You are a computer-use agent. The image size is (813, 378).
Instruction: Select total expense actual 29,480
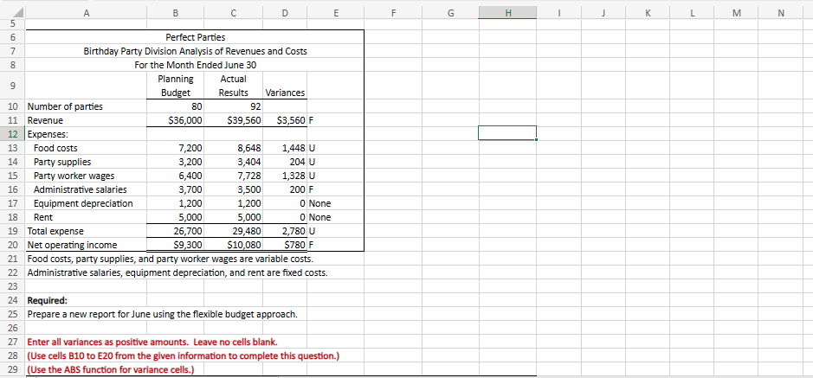(234, 231)
